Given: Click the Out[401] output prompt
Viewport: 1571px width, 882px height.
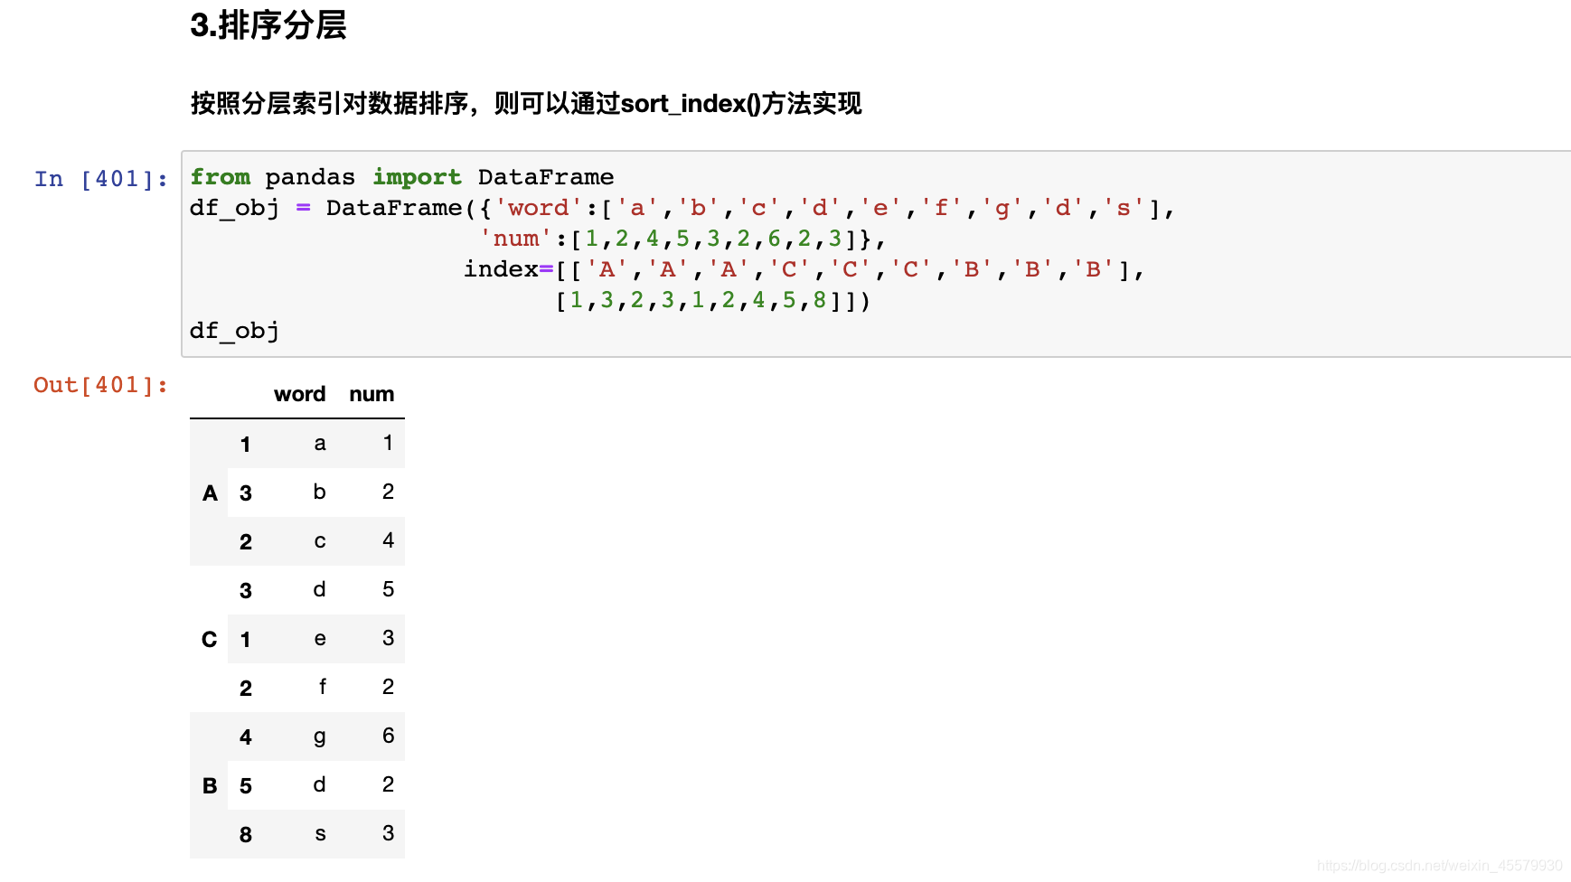Looking at the screenshot, I should coord(101,385).
